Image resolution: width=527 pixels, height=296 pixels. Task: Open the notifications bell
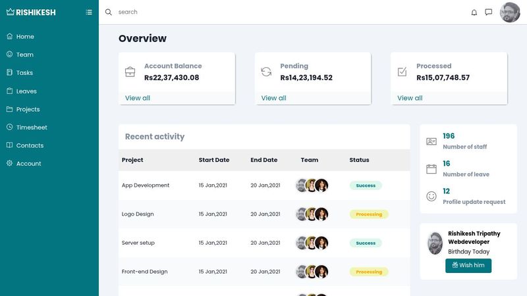474,12
